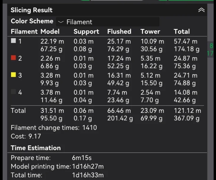This screenshot has width=216, height=180.
Task: Select the red filament 2 swatch
Action: tap(13, 58)
